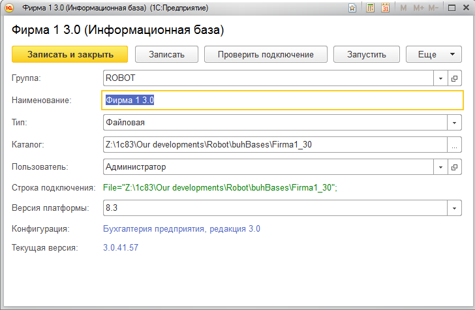Click Проверить подключение button
The width and height of the screenshot is (475, 310).
[266, 54]
